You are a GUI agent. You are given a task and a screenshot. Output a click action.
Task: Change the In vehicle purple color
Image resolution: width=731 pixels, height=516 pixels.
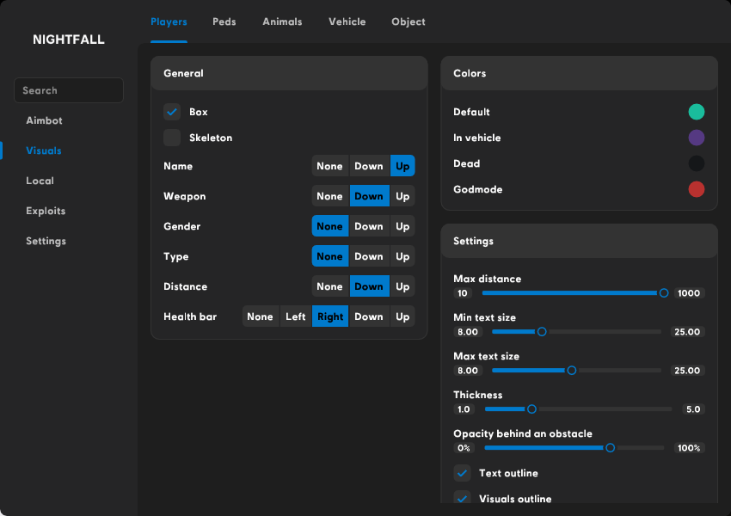coord(697,138)
